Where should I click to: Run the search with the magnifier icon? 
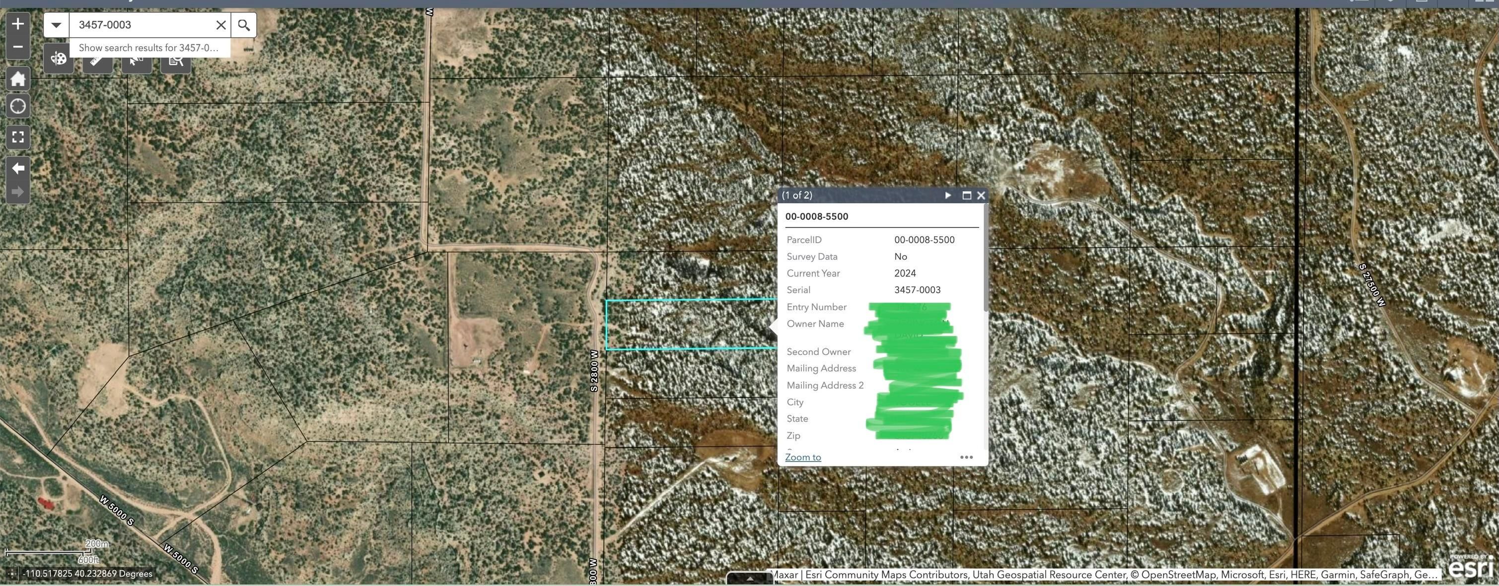244,24
